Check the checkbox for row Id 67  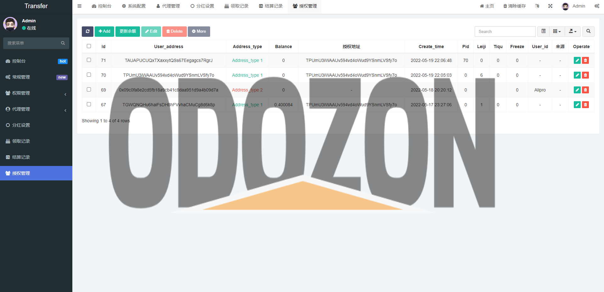(x=89, y=104)
